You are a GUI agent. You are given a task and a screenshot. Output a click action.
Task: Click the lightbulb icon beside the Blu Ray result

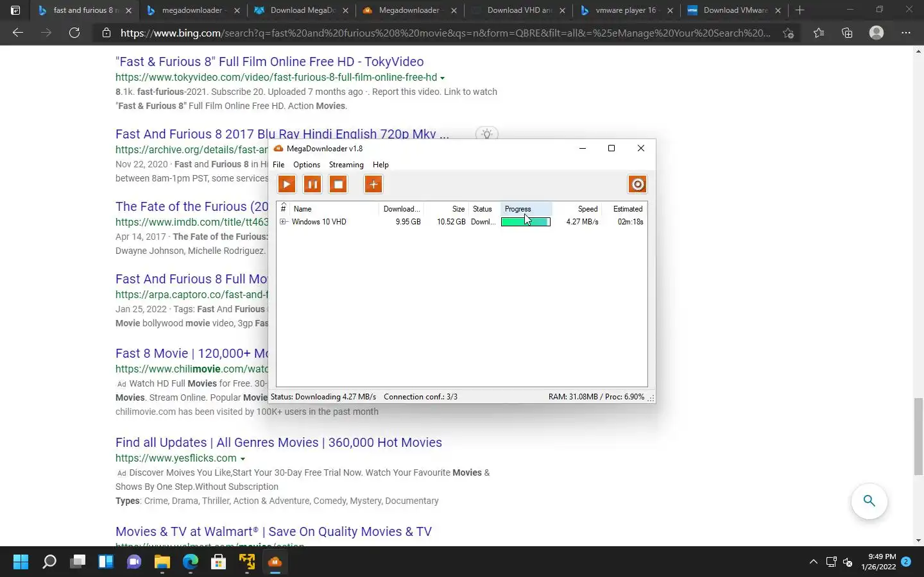487,134
